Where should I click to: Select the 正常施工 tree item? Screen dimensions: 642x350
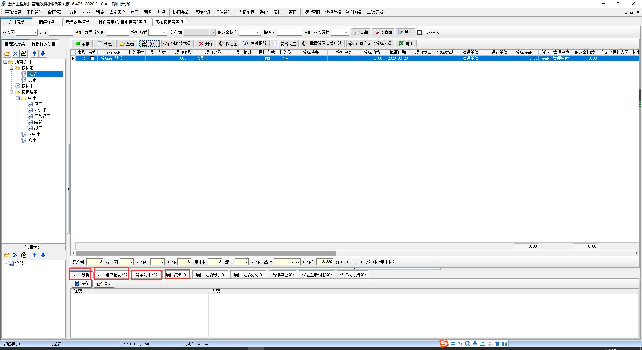pos(42,116)
